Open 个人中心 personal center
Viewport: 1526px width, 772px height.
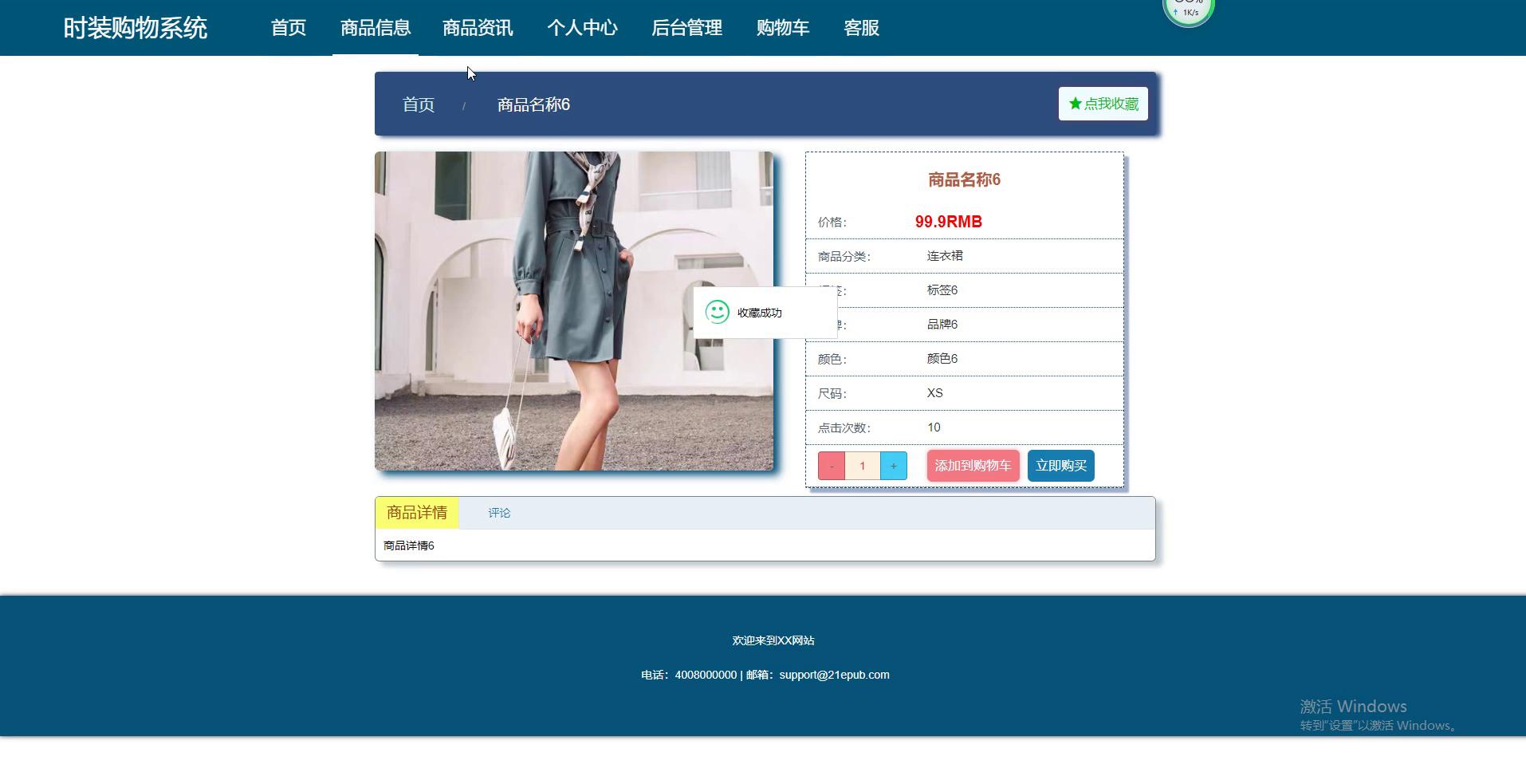point(582,28)
